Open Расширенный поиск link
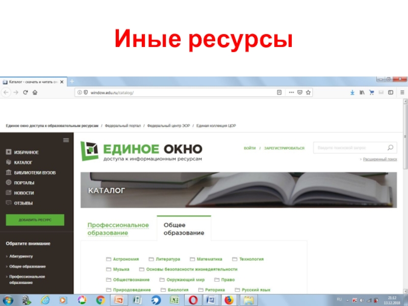This screenshot has height=306, width=408. pos(380,159)
